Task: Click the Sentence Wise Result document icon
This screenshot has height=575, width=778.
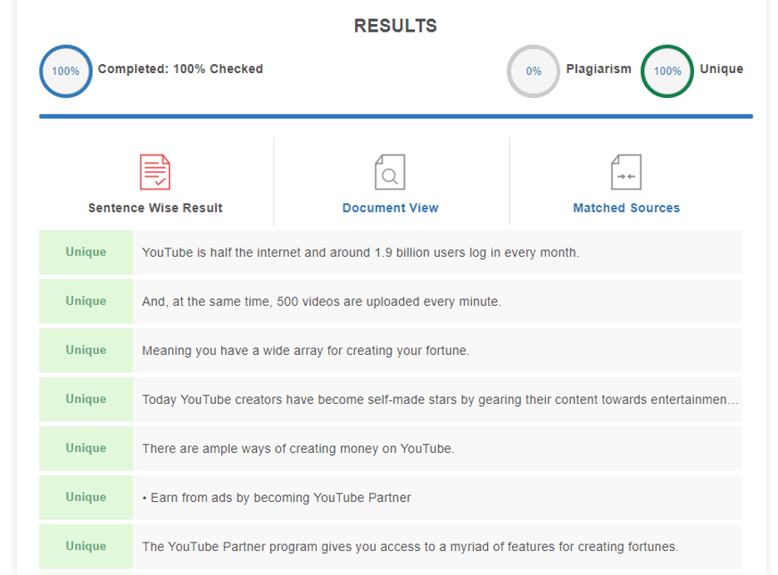Action: point(155,172)
